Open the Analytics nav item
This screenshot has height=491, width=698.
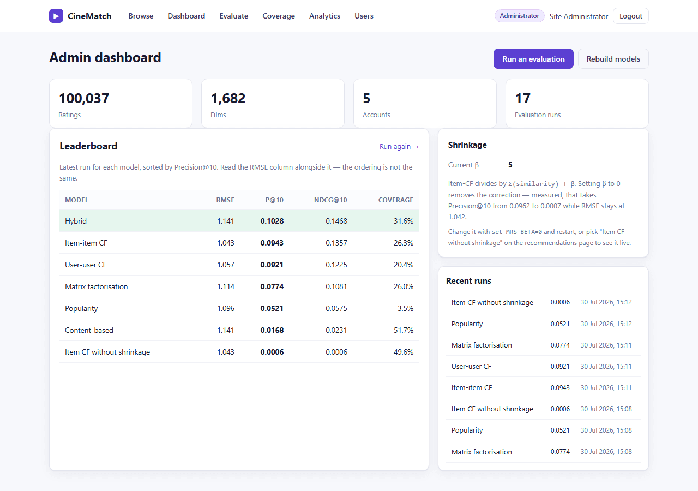point(324,16)
